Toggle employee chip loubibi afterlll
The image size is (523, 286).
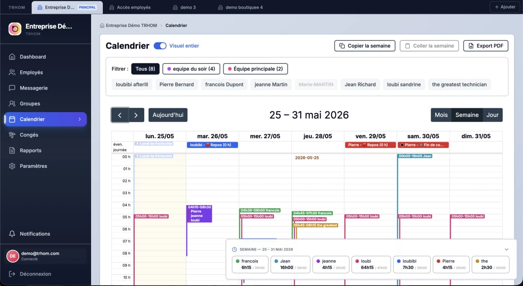(x=132, y=84)
